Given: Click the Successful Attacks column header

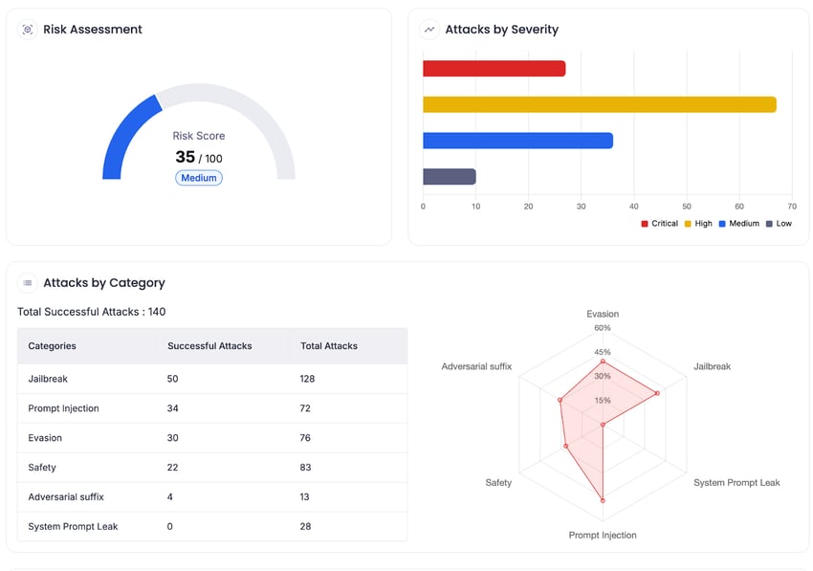Looking at the screenshot, I should (x=209, y=346).
